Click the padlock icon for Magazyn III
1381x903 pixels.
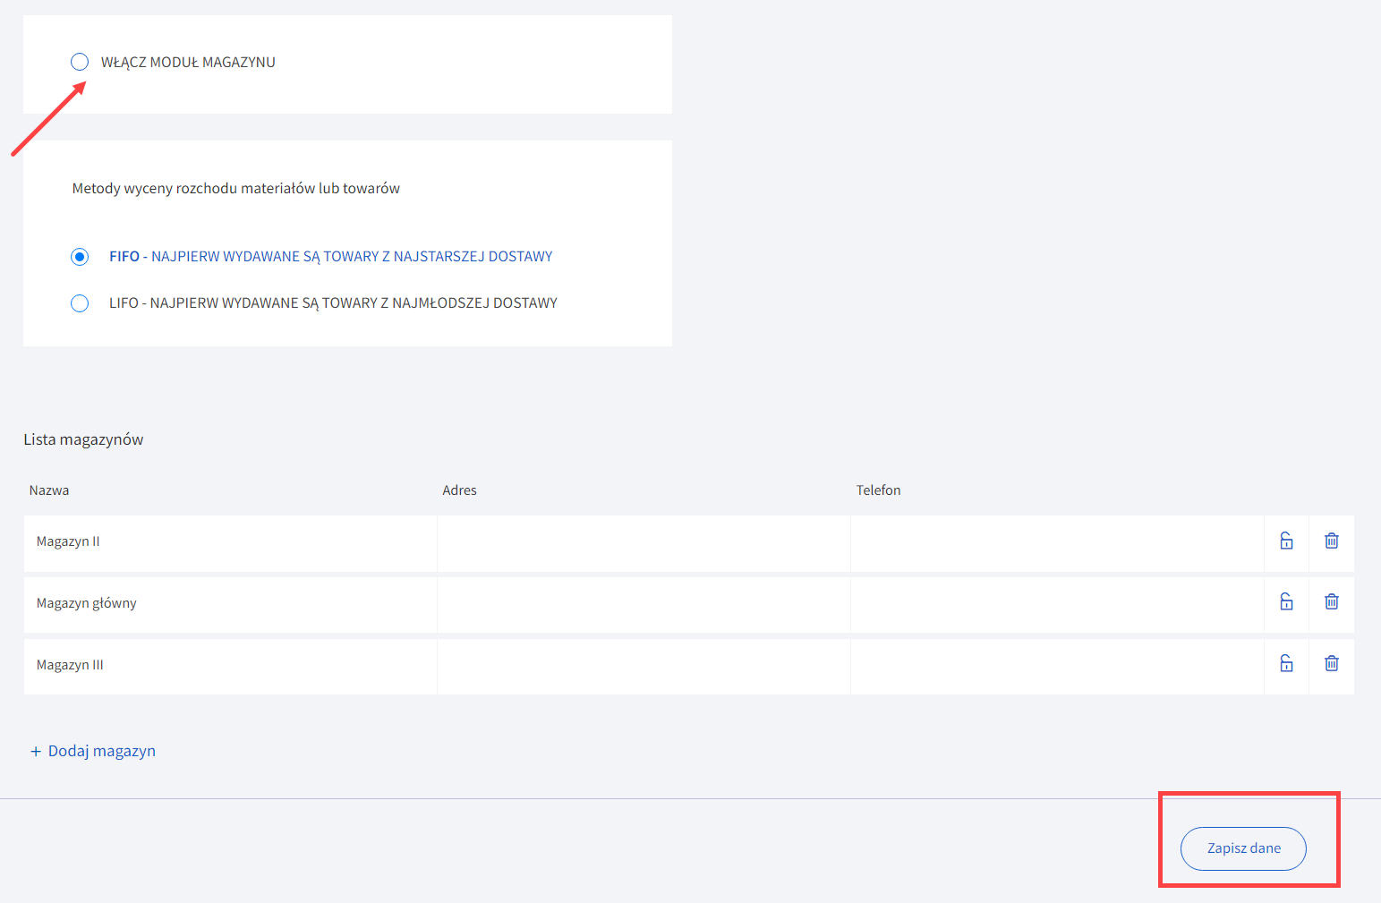(1286, 663)
